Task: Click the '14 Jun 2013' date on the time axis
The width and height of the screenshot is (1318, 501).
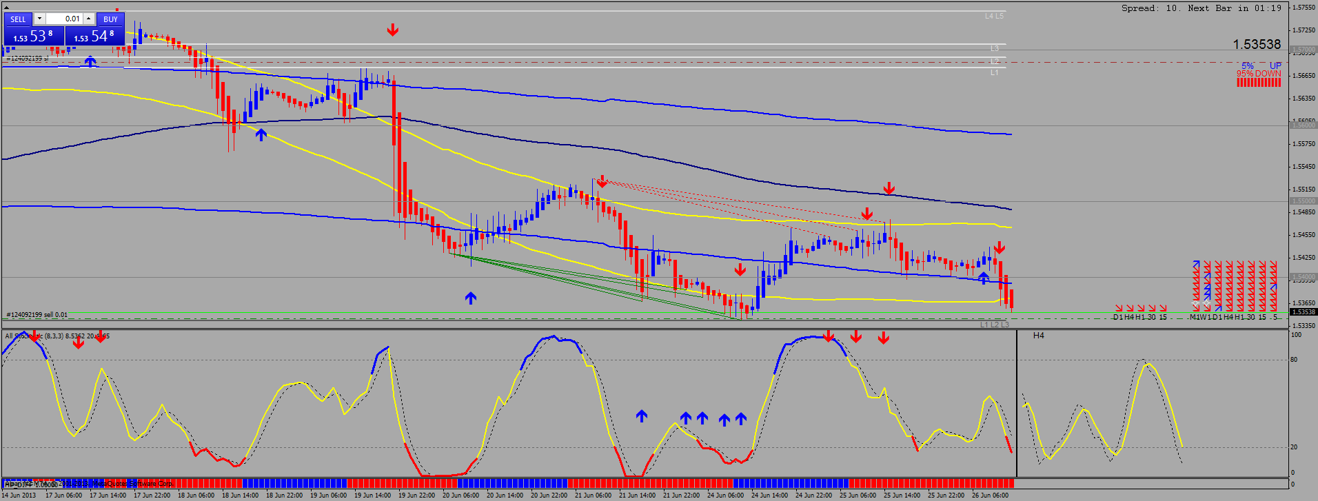Action: 18,495
